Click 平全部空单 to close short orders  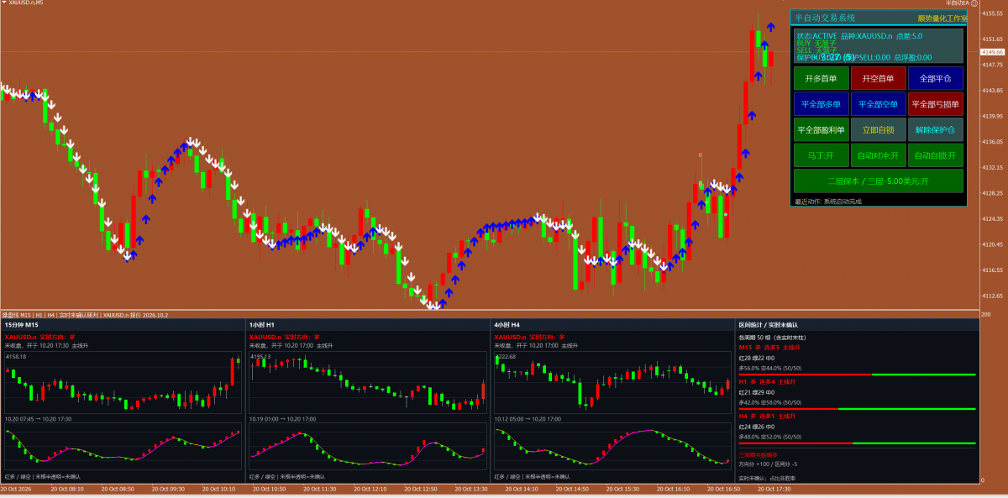point(878,104)
